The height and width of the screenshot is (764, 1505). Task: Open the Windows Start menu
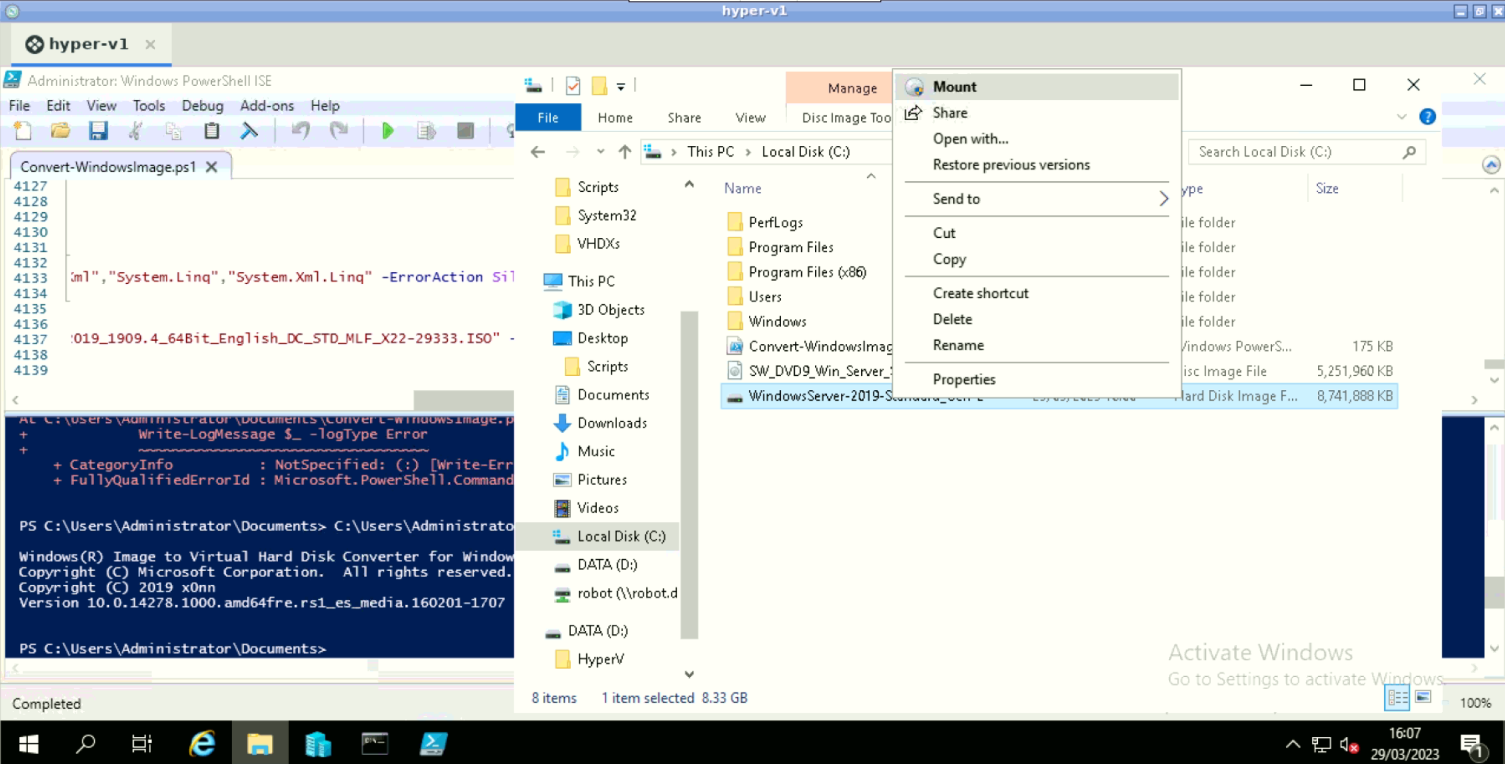29,744
